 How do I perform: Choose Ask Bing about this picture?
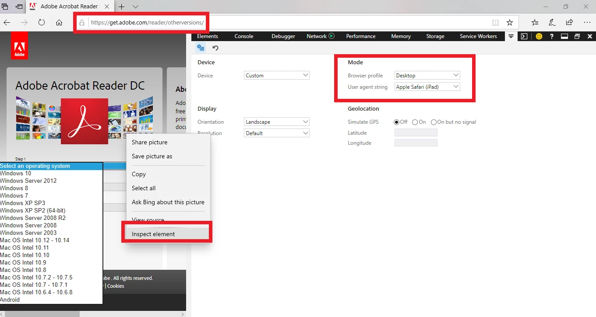pos(169,202)
